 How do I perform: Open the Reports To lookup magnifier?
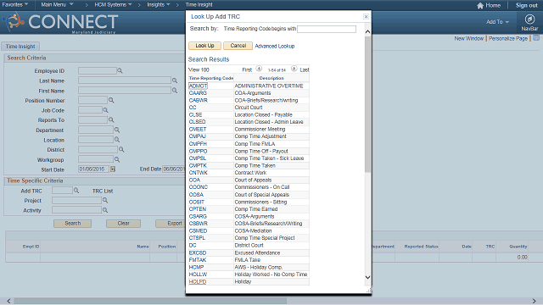click(111, 120)
